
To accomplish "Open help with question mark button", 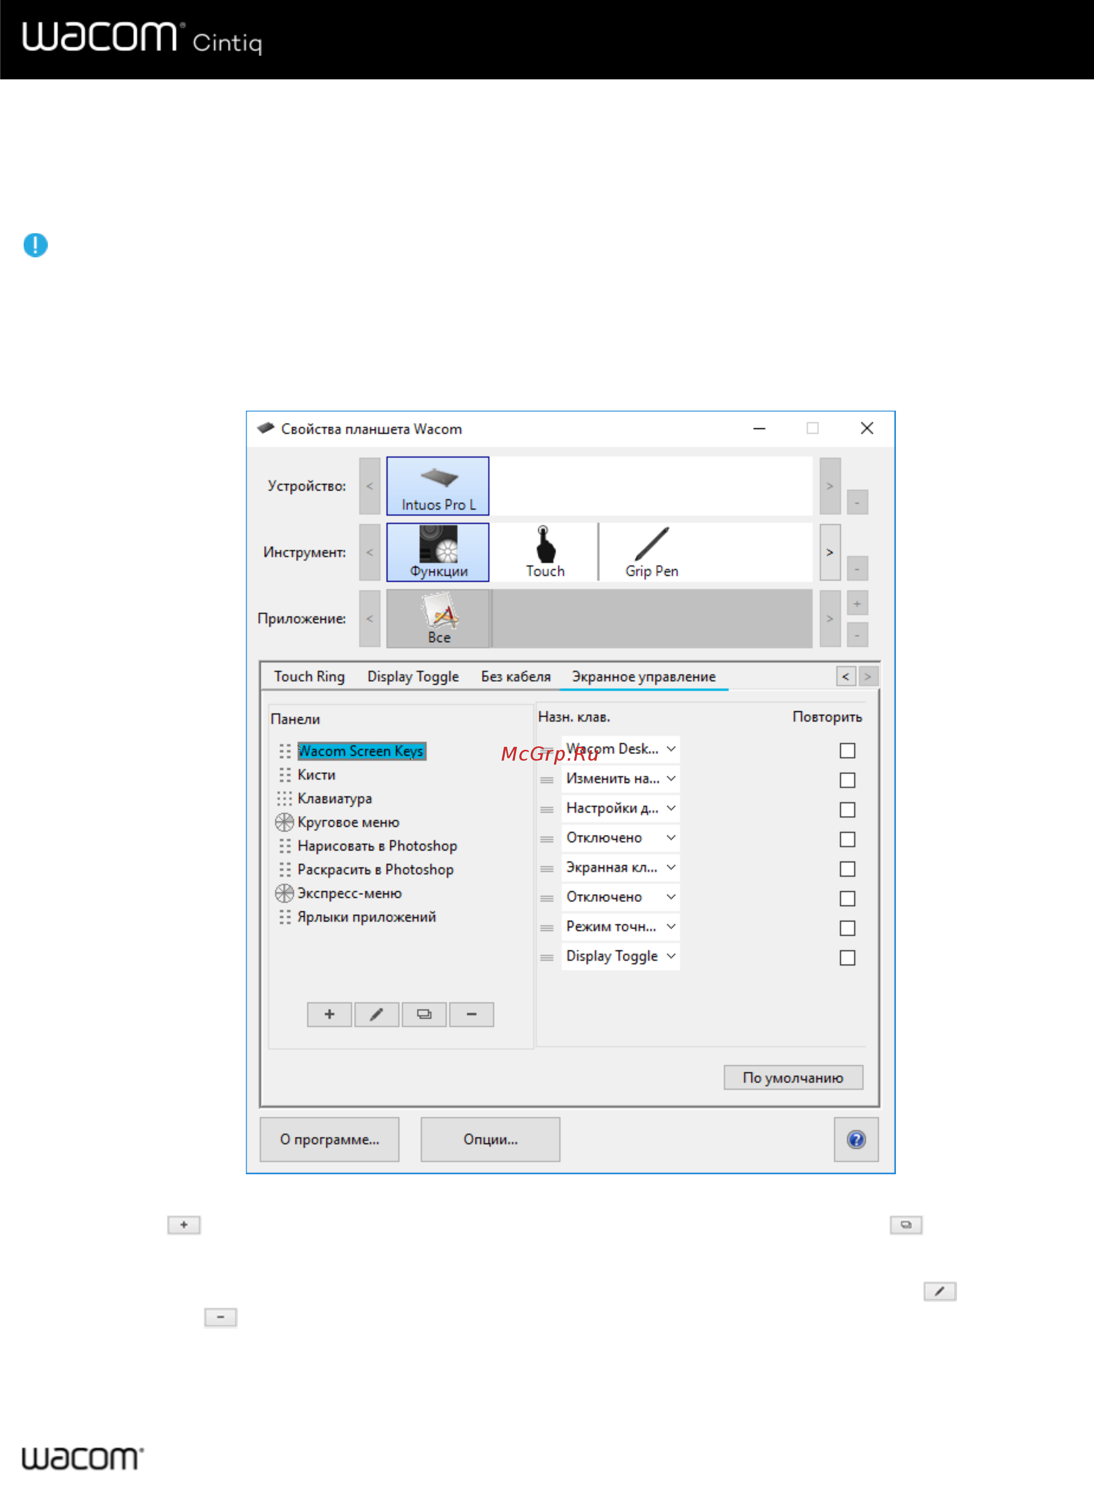I will tap(856, 1140).
